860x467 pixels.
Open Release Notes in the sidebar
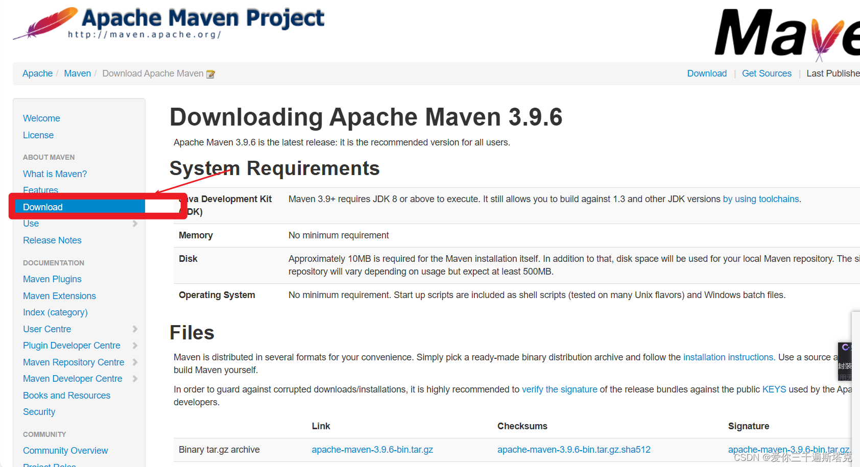52,240
